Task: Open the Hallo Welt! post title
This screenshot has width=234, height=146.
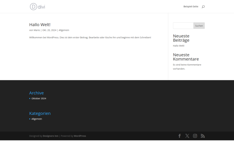Action: coord(40,25)
